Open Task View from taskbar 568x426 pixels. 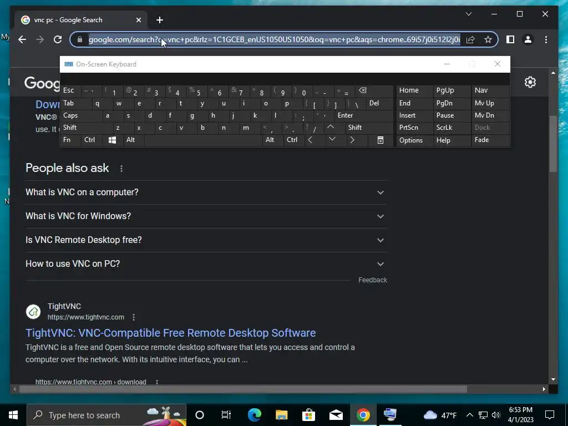226,415
